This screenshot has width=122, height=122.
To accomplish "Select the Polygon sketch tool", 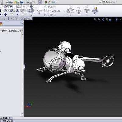I will (5, 15).
